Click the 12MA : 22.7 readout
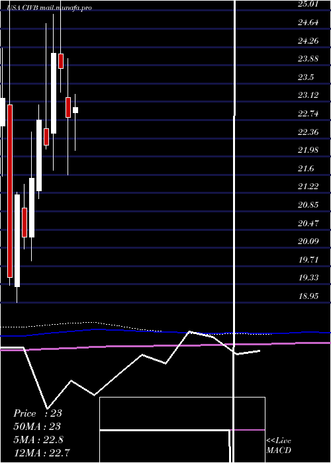The image size is (331, 463). coord(42,452)
